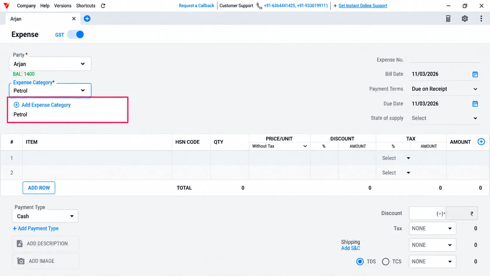The height and width of the screenshot is (276, 490).
Task: Click the Add Description document icon
Action: 20,244
